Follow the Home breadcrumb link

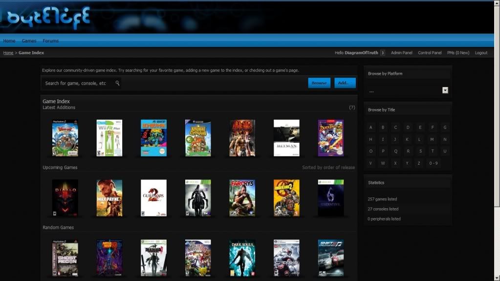[x=8, y=53]
